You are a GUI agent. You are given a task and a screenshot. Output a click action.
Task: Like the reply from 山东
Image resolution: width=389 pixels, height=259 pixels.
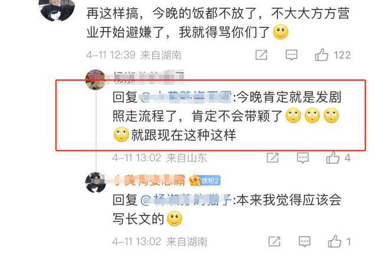(332, 158)
